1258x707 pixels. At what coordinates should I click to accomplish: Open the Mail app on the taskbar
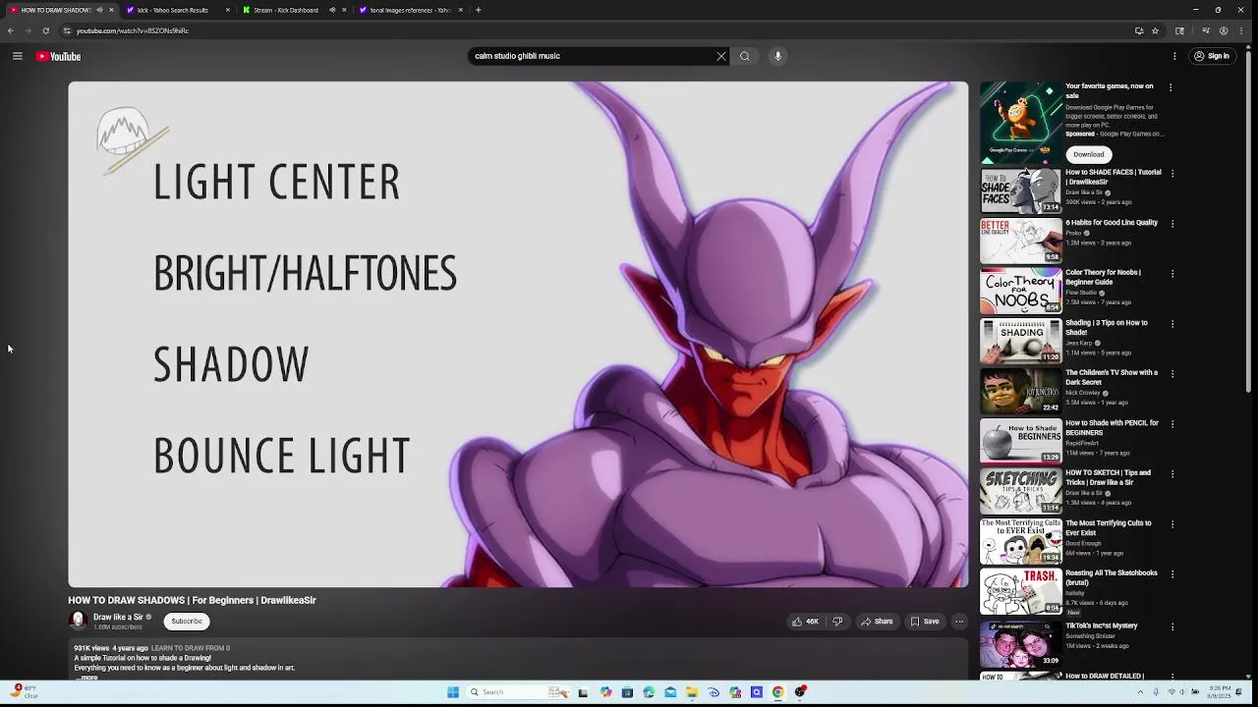(670, 692)
